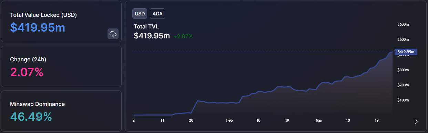Click the Total TVL chart title

coord(146,26)
